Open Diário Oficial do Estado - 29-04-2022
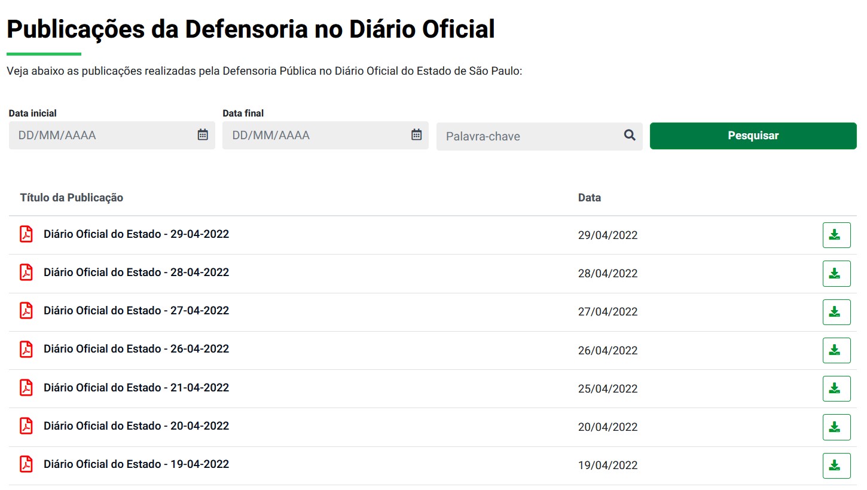This screenshot has width=867, height=490. pyautogui.click(x=136, y=234)
